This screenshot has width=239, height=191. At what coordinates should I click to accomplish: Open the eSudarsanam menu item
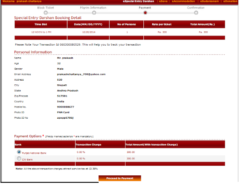(x=209, y=1)
